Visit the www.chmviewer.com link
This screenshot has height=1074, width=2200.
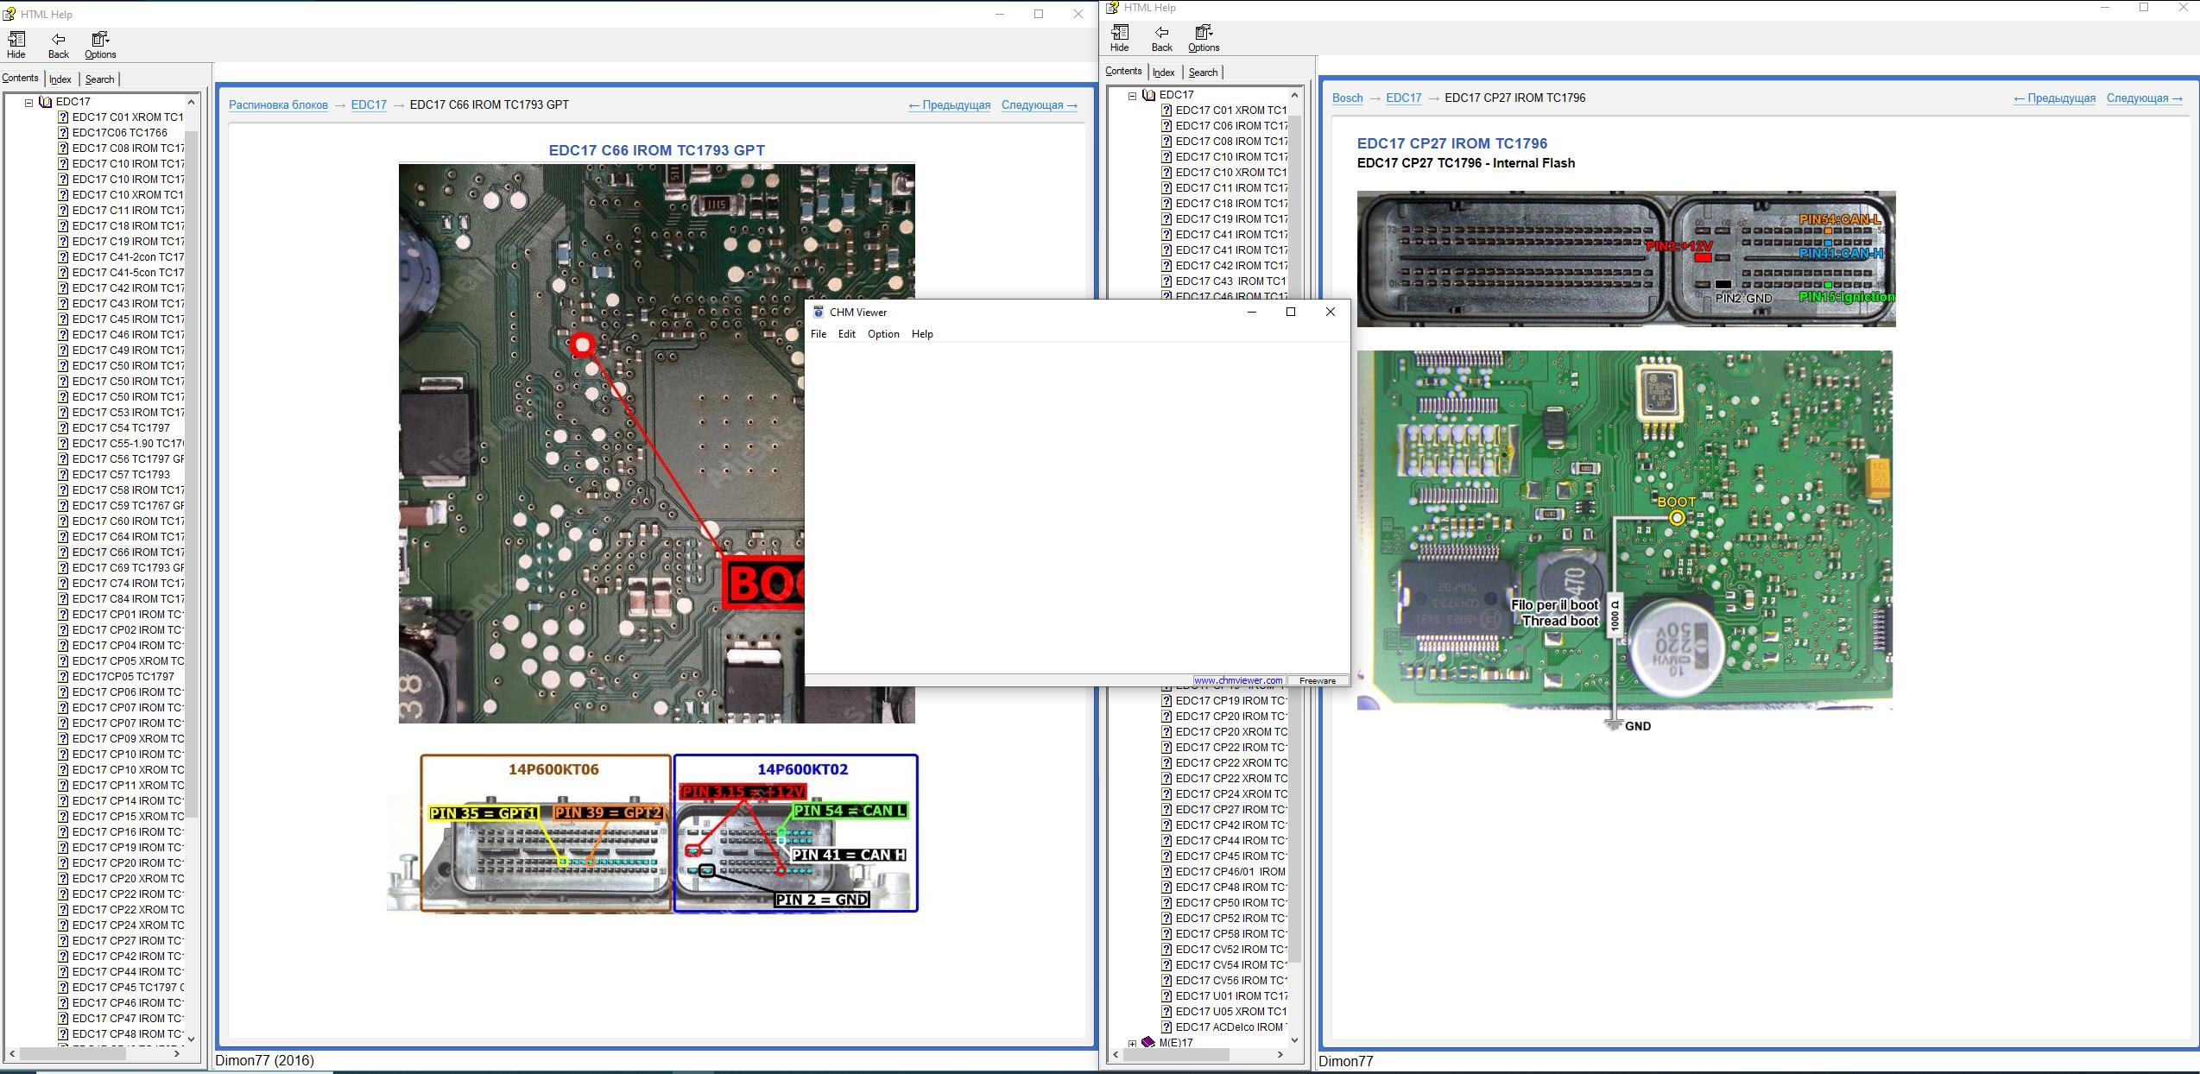1238,680
